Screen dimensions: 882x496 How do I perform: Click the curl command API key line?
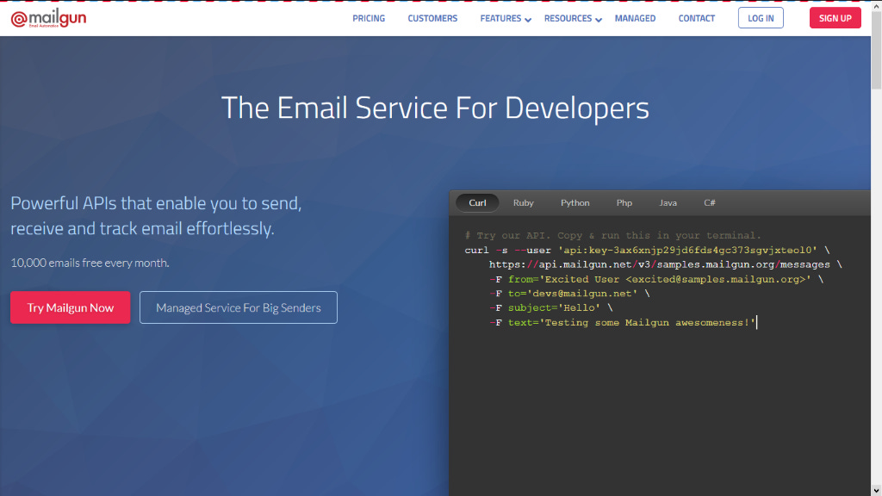click(x=647, y=251)
